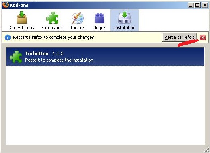Open the Themes pane
The width and height of the screenshot is (210, 153).
coord(78,21)
